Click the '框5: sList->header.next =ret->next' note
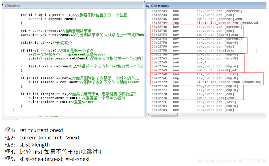This screenshot has height=166, width=269. click(x=47, y=159)
